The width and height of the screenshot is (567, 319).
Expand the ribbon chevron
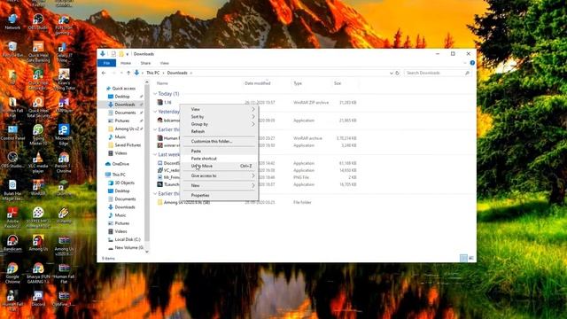tap(465, 63)
